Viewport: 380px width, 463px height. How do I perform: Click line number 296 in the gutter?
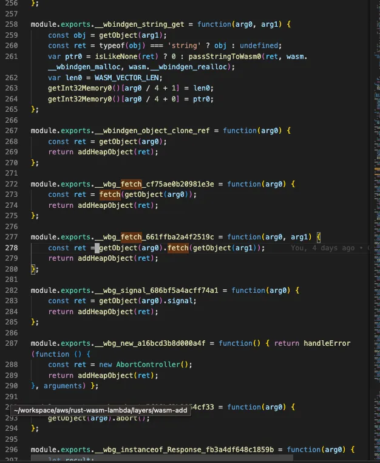[11, 450]
